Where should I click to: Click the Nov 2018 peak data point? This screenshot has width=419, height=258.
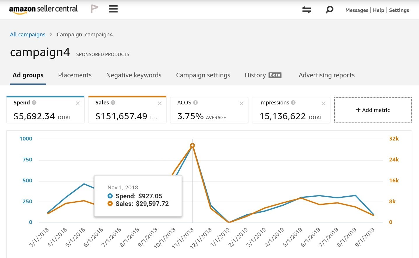(x=192, y=145)
